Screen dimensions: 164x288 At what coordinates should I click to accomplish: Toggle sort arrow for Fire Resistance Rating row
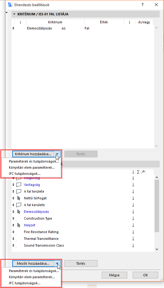(x=133, y=232)
